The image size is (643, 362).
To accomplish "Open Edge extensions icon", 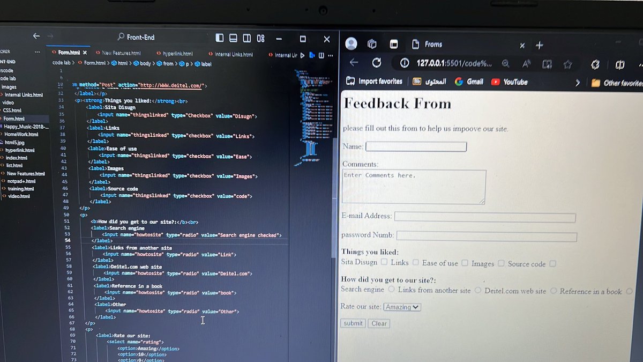I will coord(595,65).
